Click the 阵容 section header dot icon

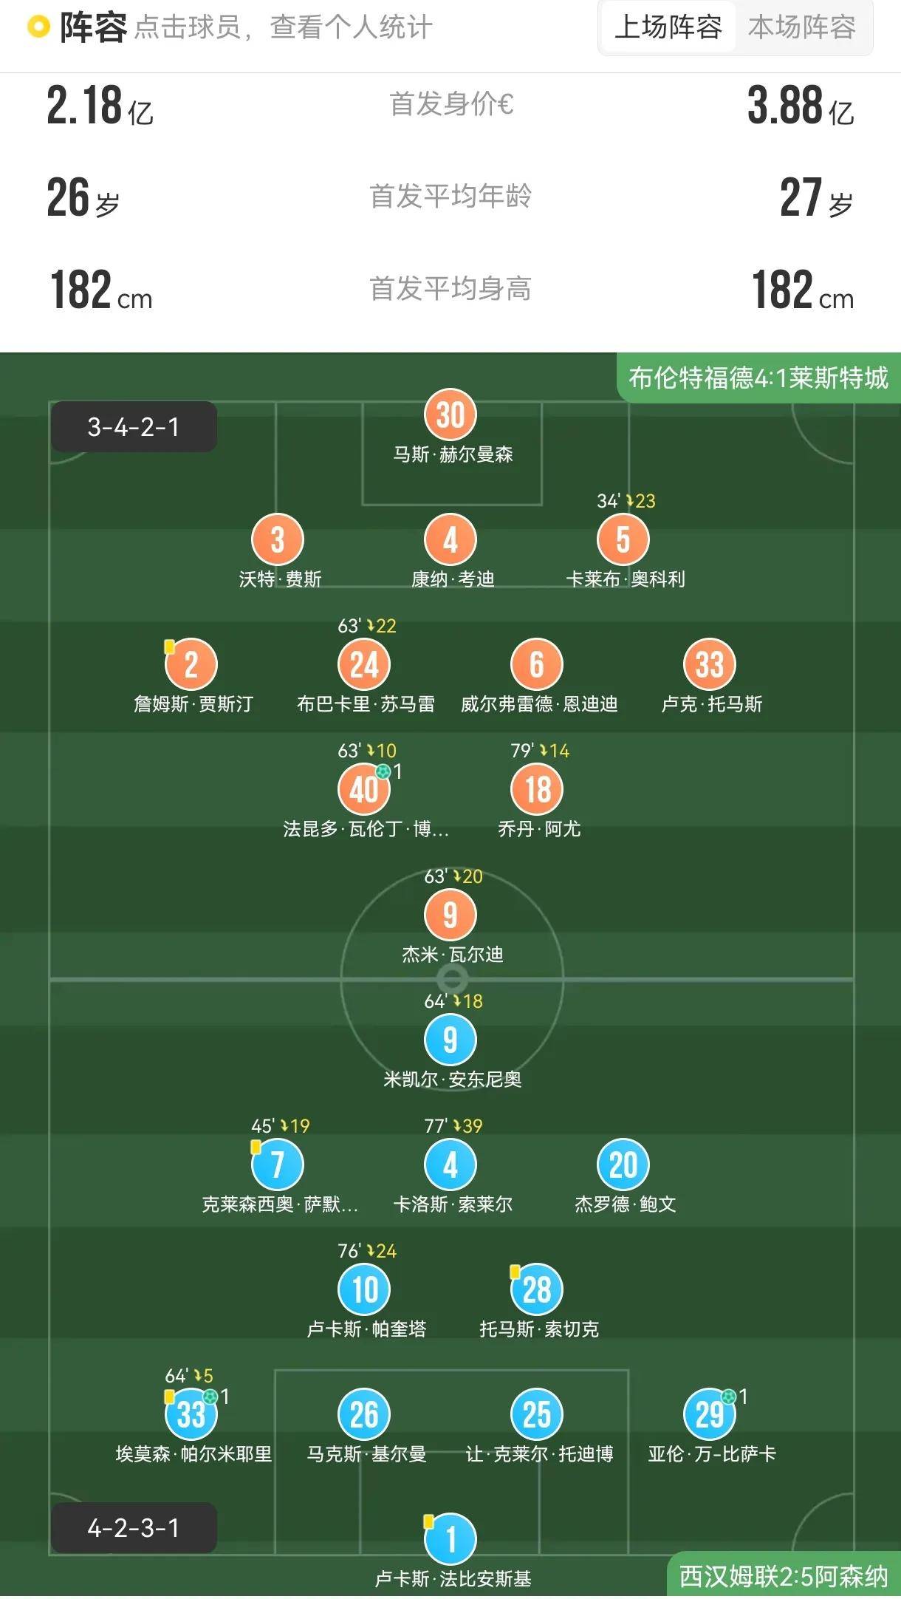pos(32,27)
